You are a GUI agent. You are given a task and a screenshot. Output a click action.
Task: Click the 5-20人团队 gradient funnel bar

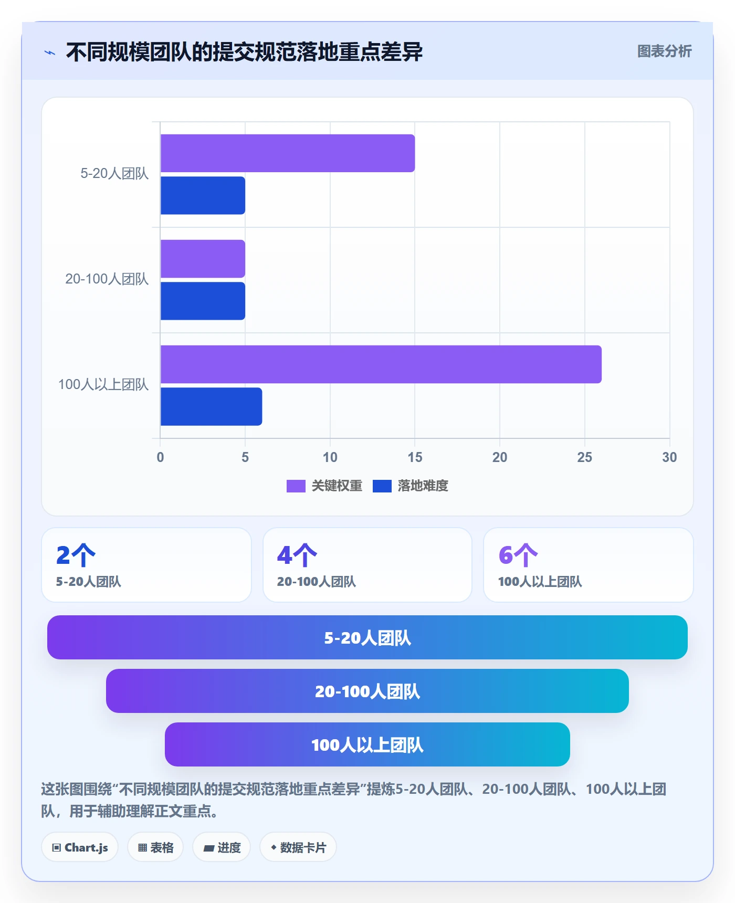tap(367, 637)
